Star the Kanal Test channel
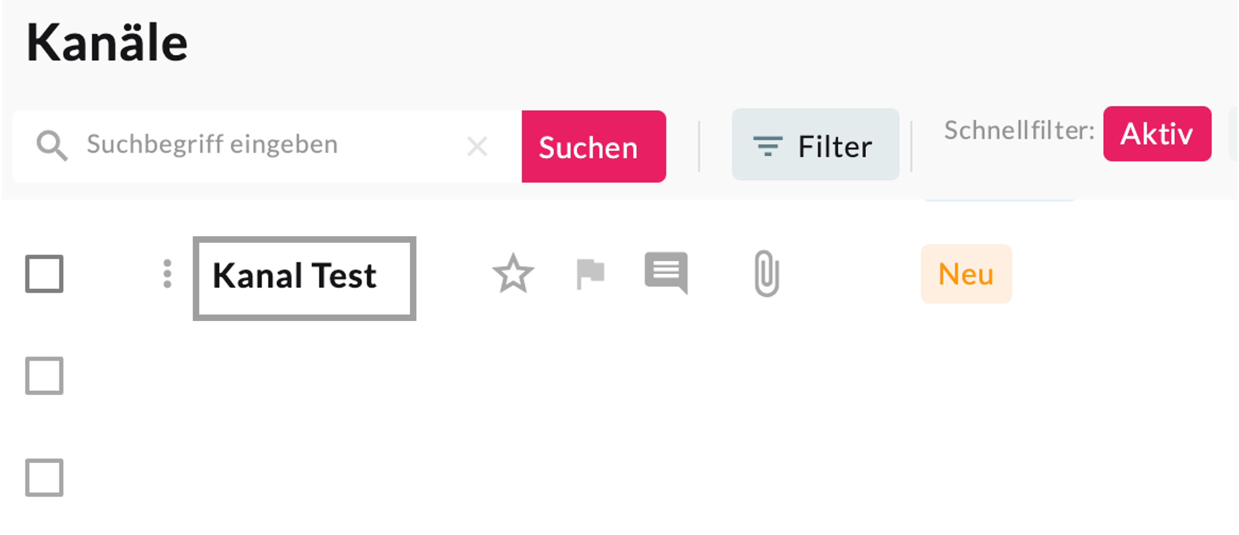The width and height of the screenshot is (1239, 535). pos(513,274)
